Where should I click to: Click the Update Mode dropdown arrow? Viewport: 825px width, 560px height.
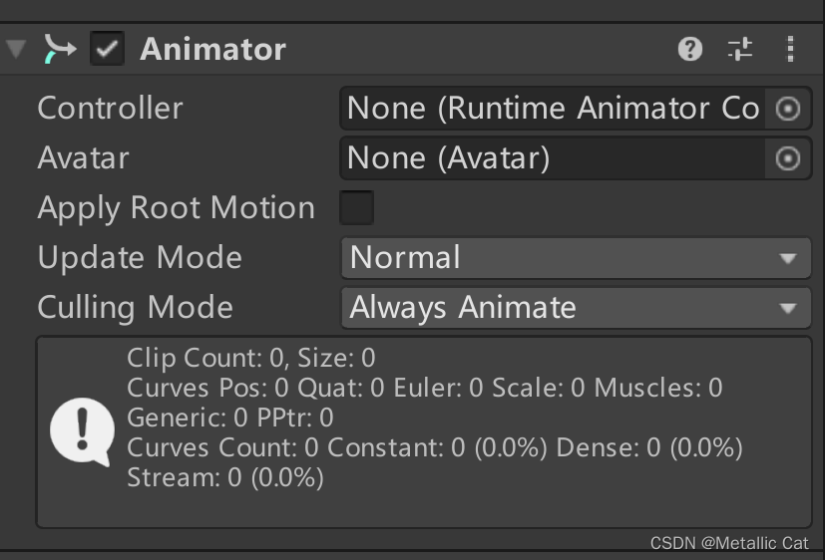pyautogui.click(x=788, y=258)
